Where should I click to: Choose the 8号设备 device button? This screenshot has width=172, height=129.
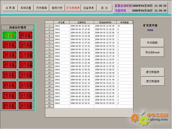(9, 106)
